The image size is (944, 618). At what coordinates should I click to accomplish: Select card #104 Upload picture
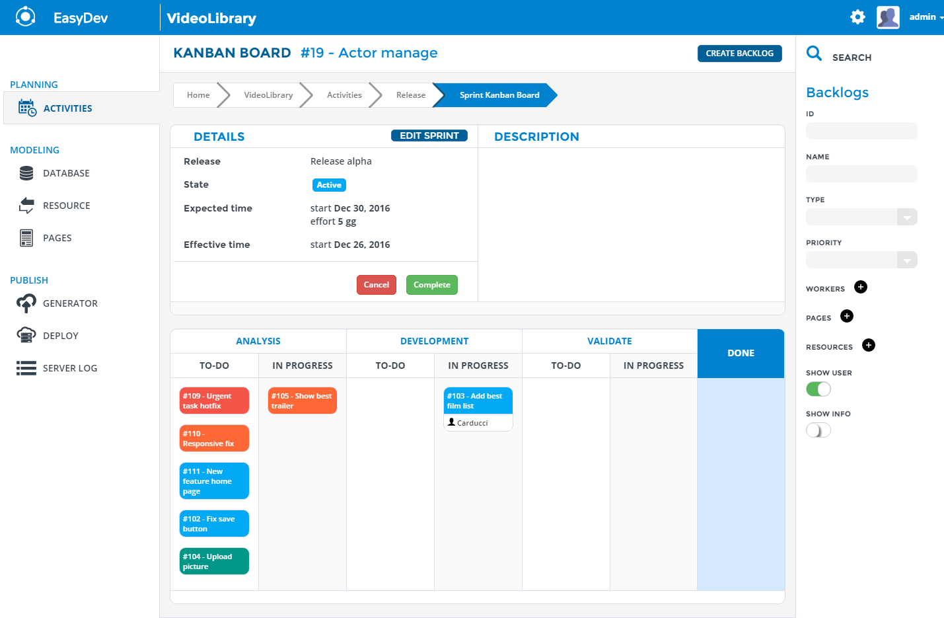[214, 561]
